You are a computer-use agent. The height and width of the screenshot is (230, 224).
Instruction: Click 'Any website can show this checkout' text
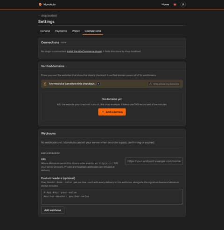pyautogui.click(x=72, y=84)
